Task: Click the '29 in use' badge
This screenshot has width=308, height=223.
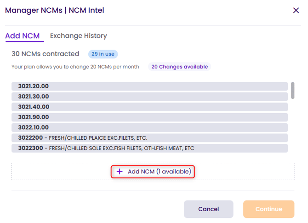Action: pos(103,54)
